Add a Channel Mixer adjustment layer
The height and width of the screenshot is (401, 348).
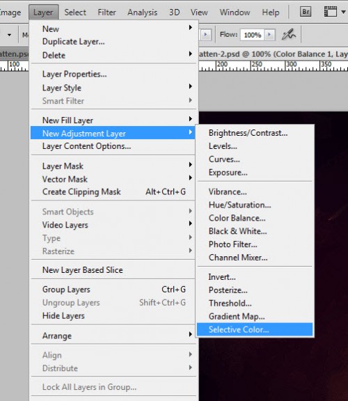tap(255, 258)
